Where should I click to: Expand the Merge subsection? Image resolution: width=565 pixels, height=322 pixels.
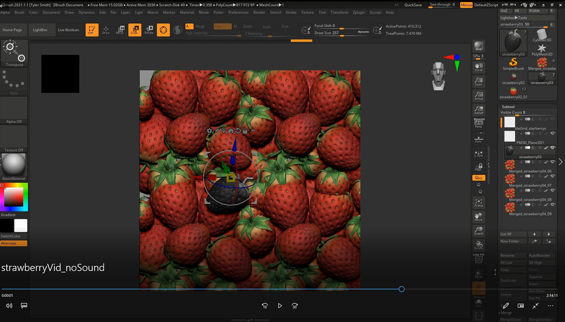[x=506, y=312]
